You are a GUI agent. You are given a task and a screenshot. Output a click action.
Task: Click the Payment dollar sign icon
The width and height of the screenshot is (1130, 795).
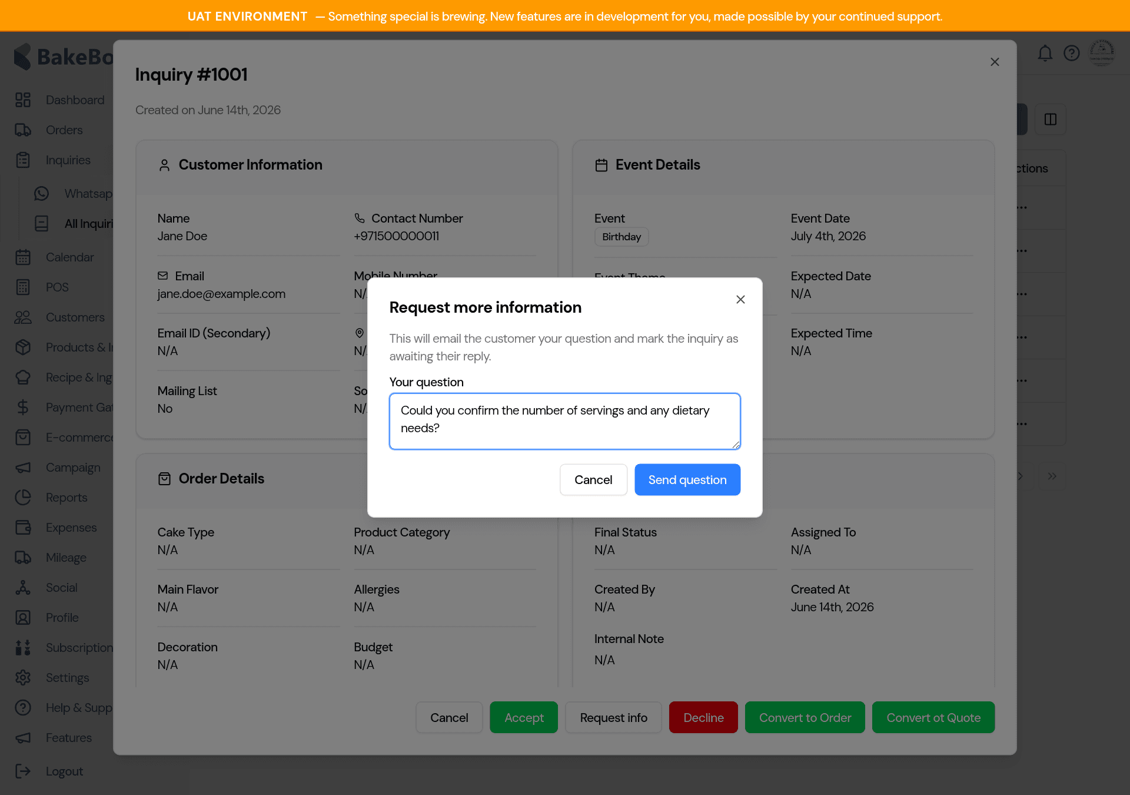23,408
